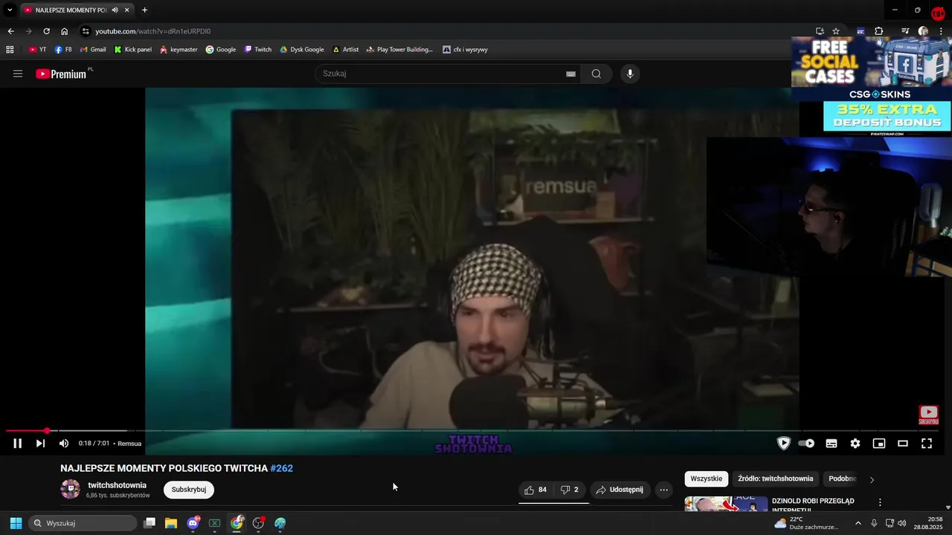This screenshot has height=535, width=952.
Task: View site information icon in address bar
Action: click(x=86, y=31)
